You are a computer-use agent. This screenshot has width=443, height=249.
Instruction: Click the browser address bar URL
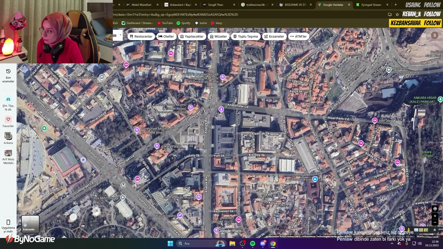(x=175, y=15)
